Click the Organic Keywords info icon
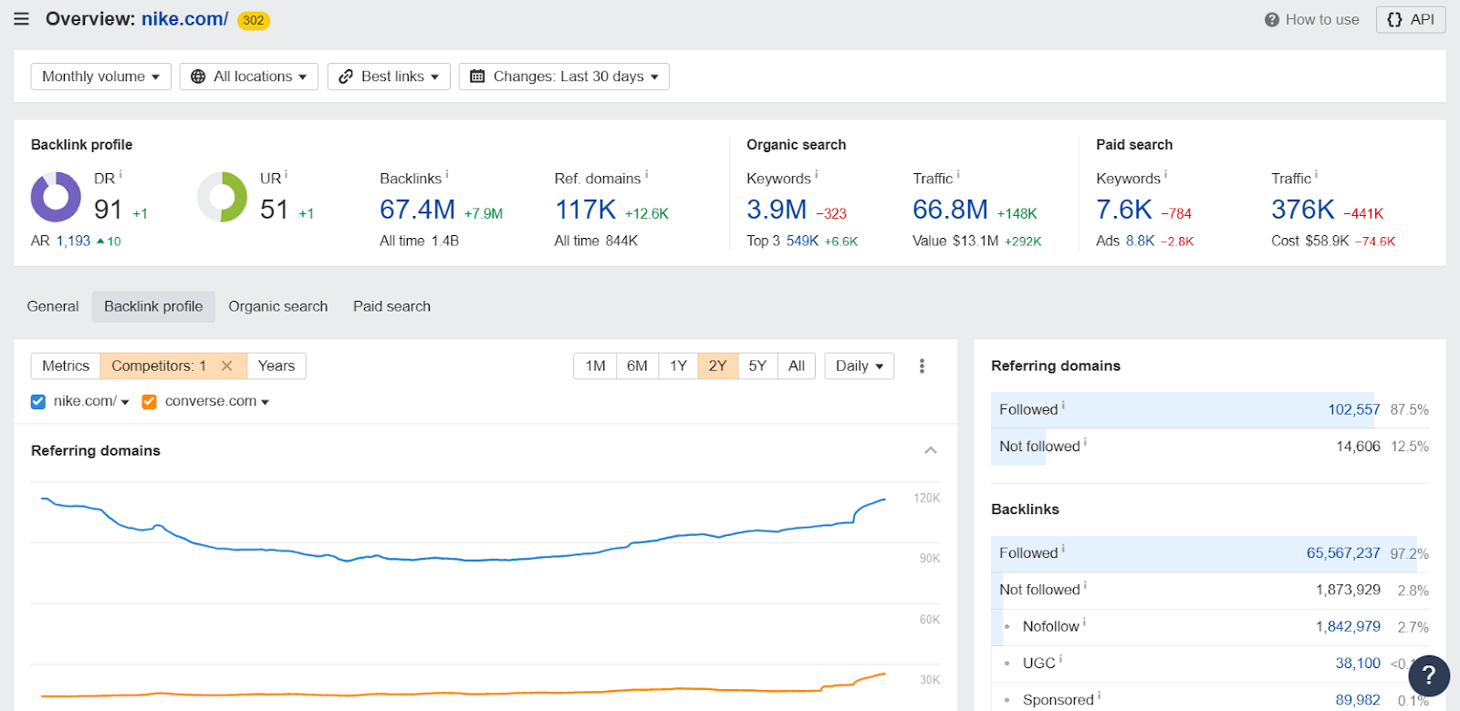This screenshot has width=1460, height=711. pyautogui.click(x=816, y=174)
